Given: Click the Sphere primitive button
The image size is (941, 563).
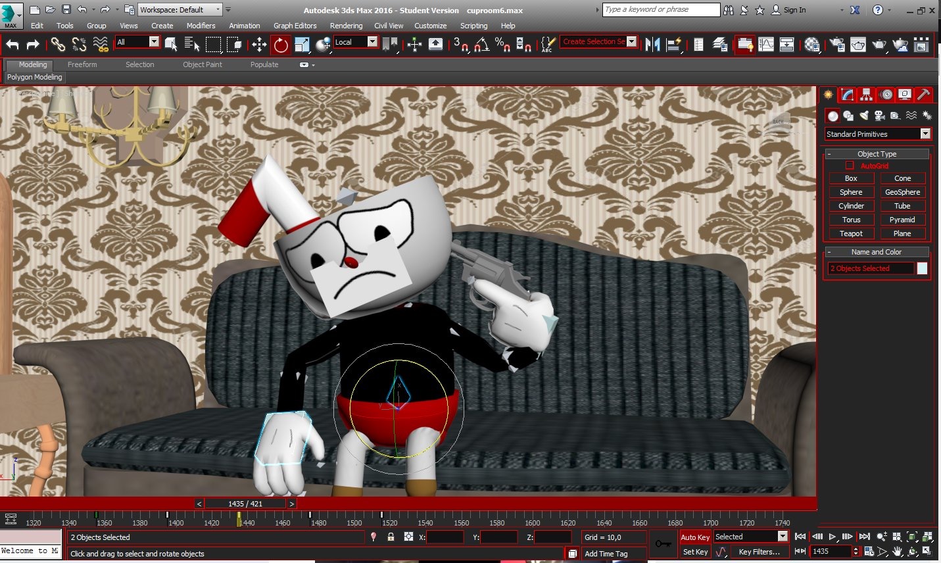Looking at the screenshot, I should 851,192.
